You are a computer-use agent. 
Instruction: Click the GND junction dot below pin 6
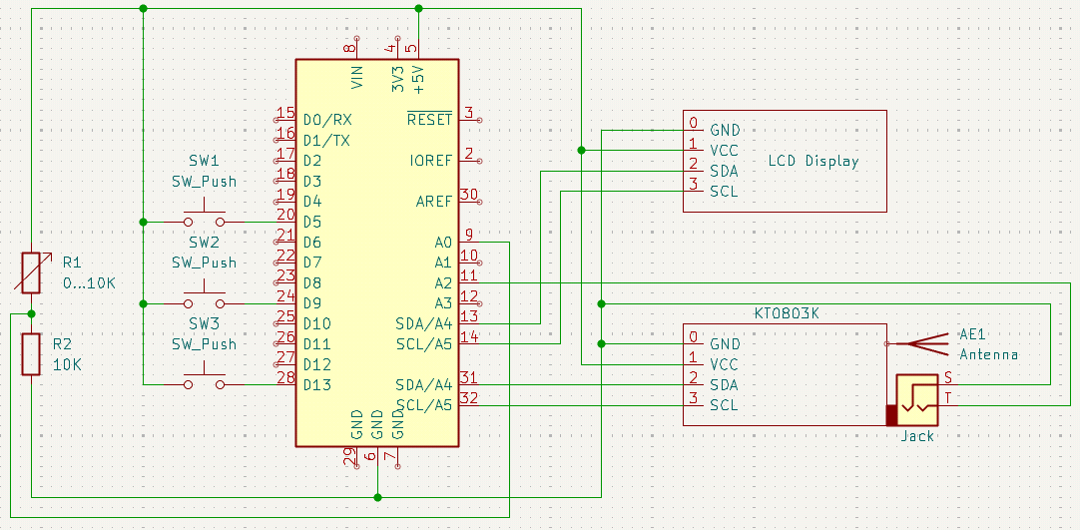(x=377, y=496)
